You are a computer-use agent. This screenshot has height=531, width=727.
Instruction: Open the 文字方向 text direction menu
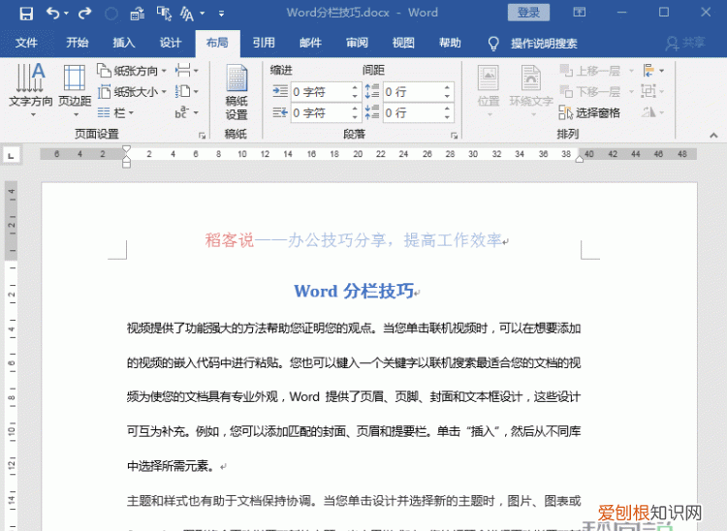[x=31, y=90]
